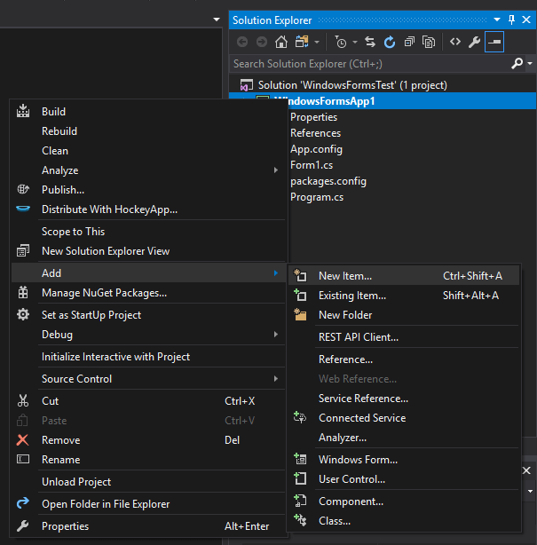Open Properties via the wrench toolbar icon

click(x=475, y=42)
